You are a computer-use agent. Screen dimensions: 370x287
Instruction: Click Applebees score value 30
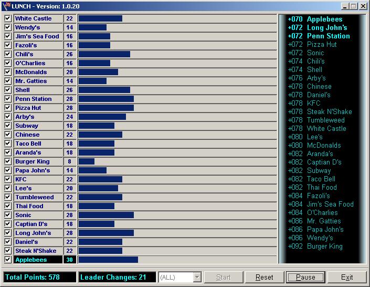(x=70, y=260)
